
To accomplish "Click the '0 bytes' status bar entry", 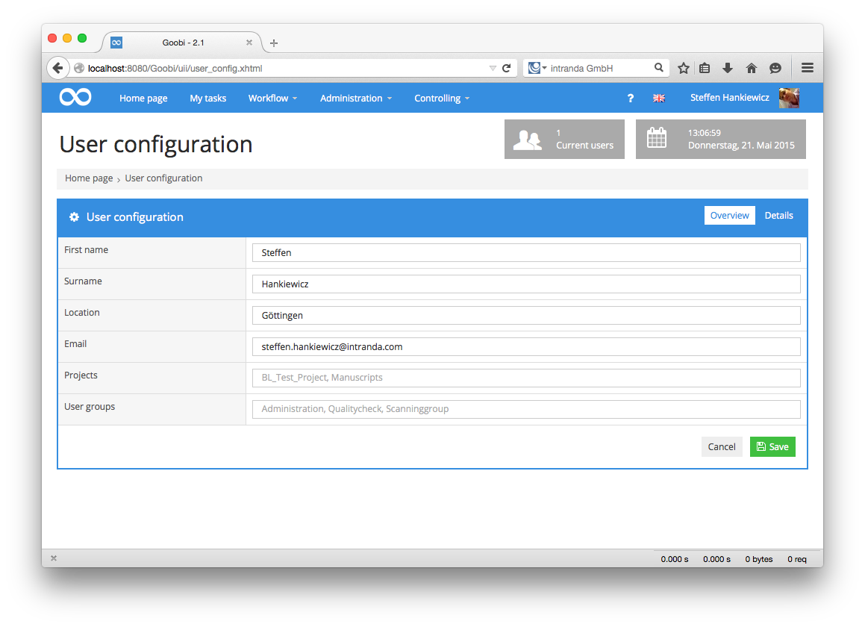I will tap(758, 559).
